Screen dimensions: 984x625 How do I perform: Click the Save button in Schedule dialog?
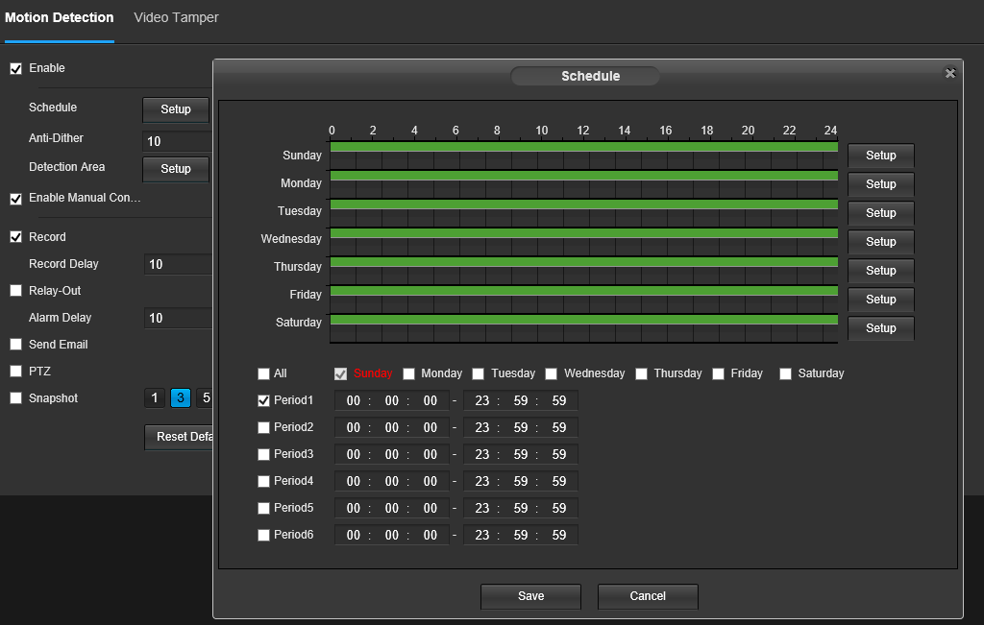point(530,596)
